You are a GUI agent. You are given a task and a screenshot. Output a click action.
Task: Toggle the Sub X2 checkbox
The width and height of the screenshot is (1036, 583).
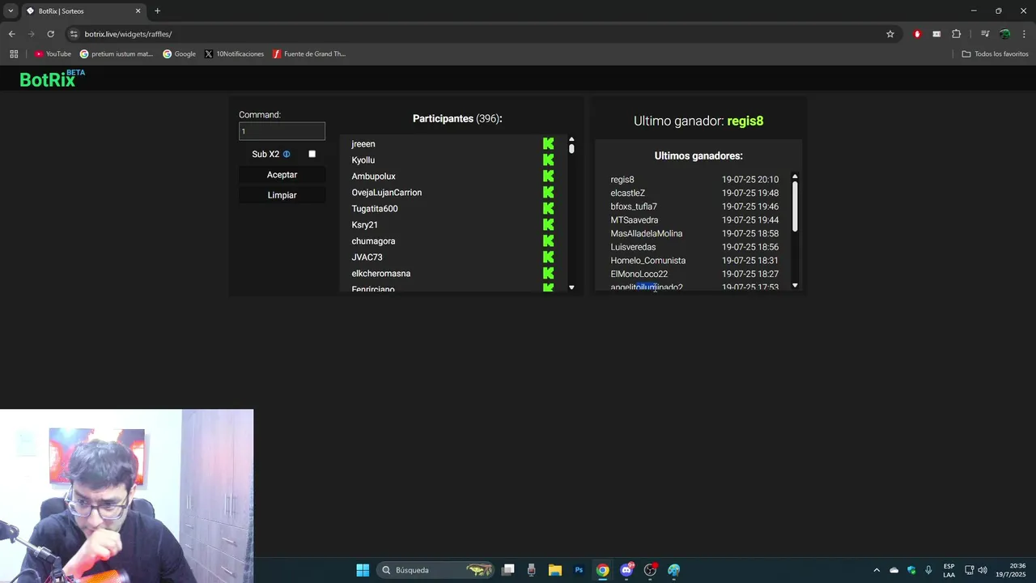click(312, 154)
